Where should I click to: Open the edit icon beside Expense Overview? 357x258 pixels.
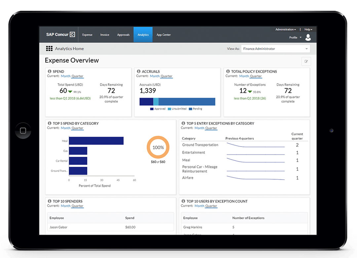306,61
